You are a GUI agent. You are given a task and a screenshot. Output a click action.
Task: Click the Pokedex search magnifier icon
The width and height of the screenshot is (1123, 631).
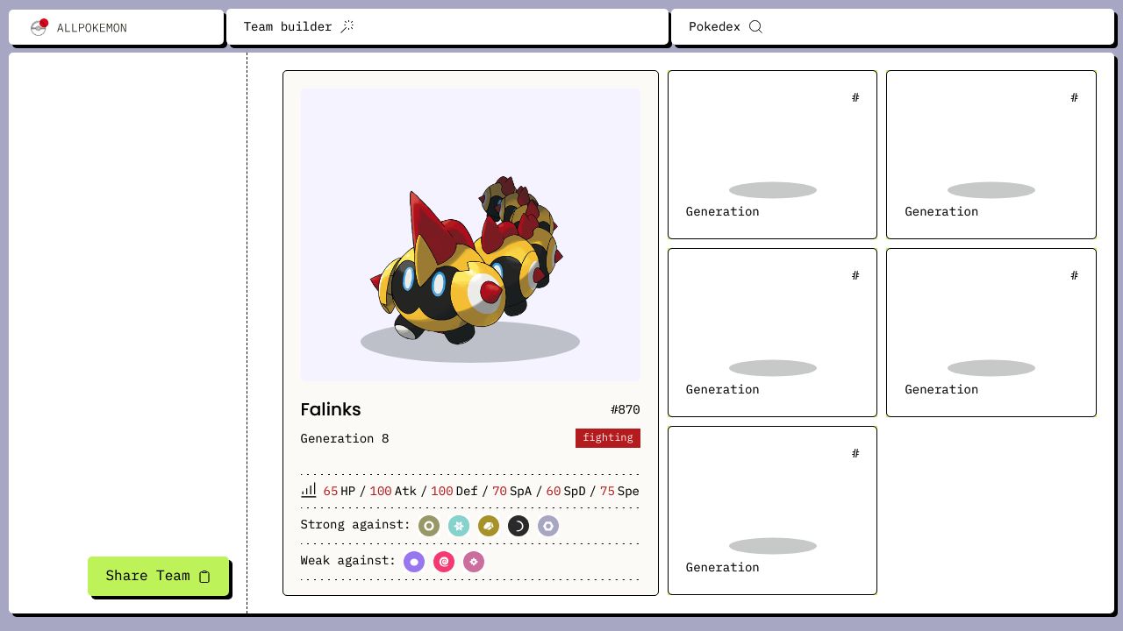(x=755, y=26)
